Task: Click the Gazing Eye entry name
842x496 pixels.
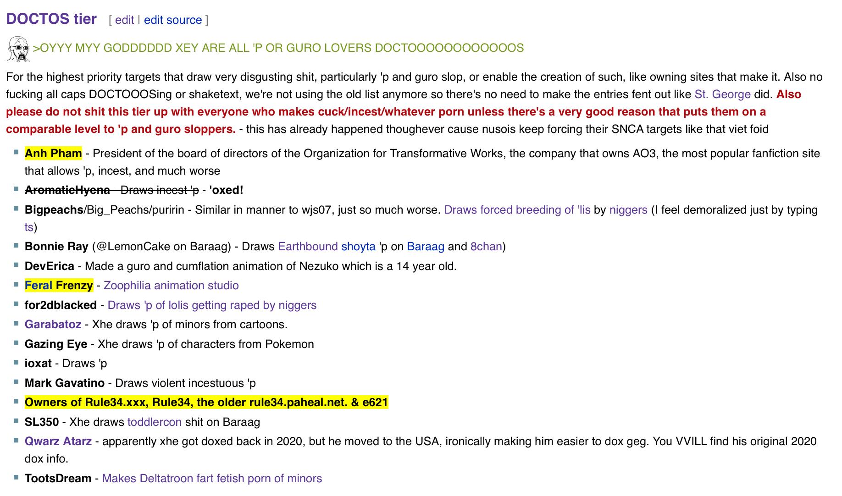Action: 56,344
